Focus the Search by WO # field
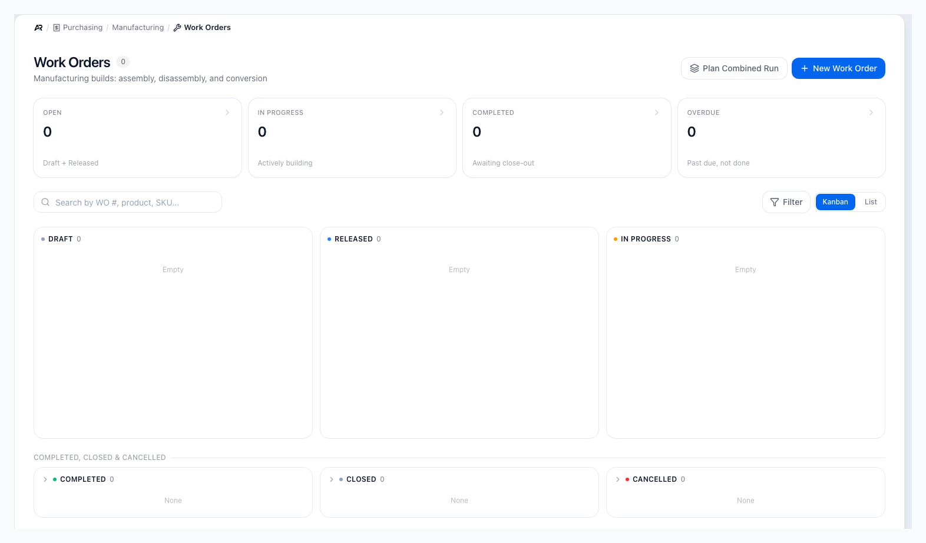This screenshot has width=926, height=543. 128,202
